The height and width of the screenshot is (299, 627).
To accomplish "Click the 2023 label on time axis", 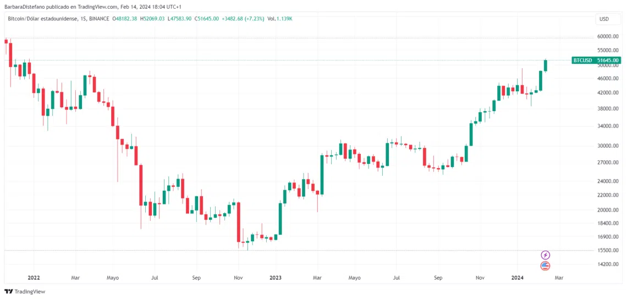I will [x=276, y=278].
